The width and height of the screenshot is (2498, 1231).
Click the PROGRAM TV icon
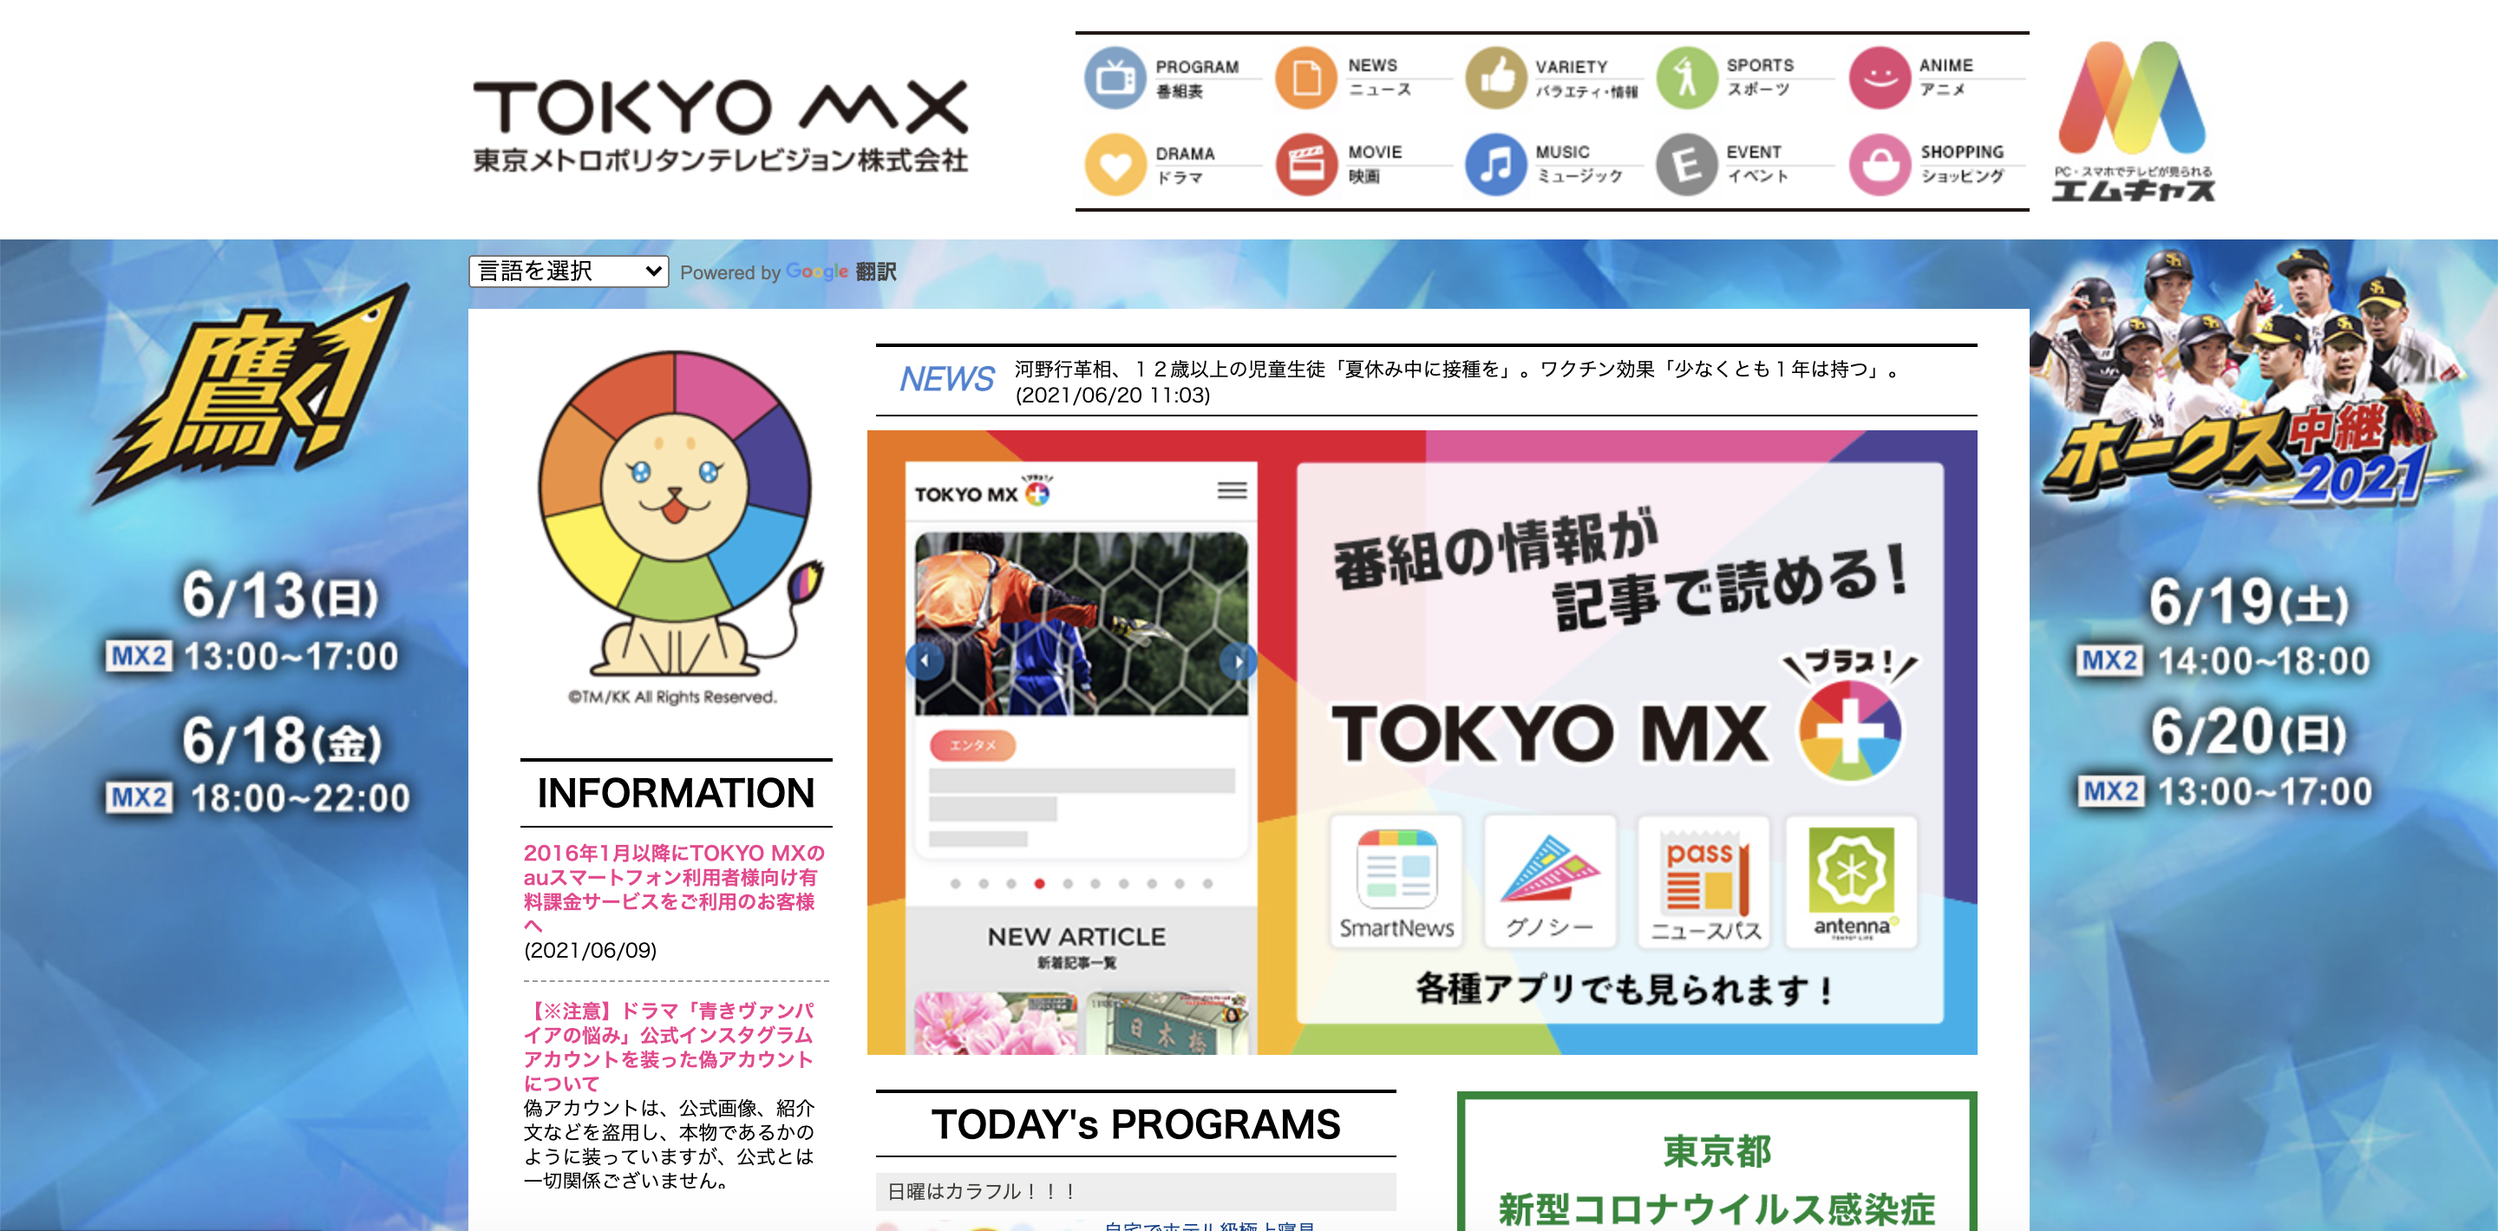coord(1115,77)
